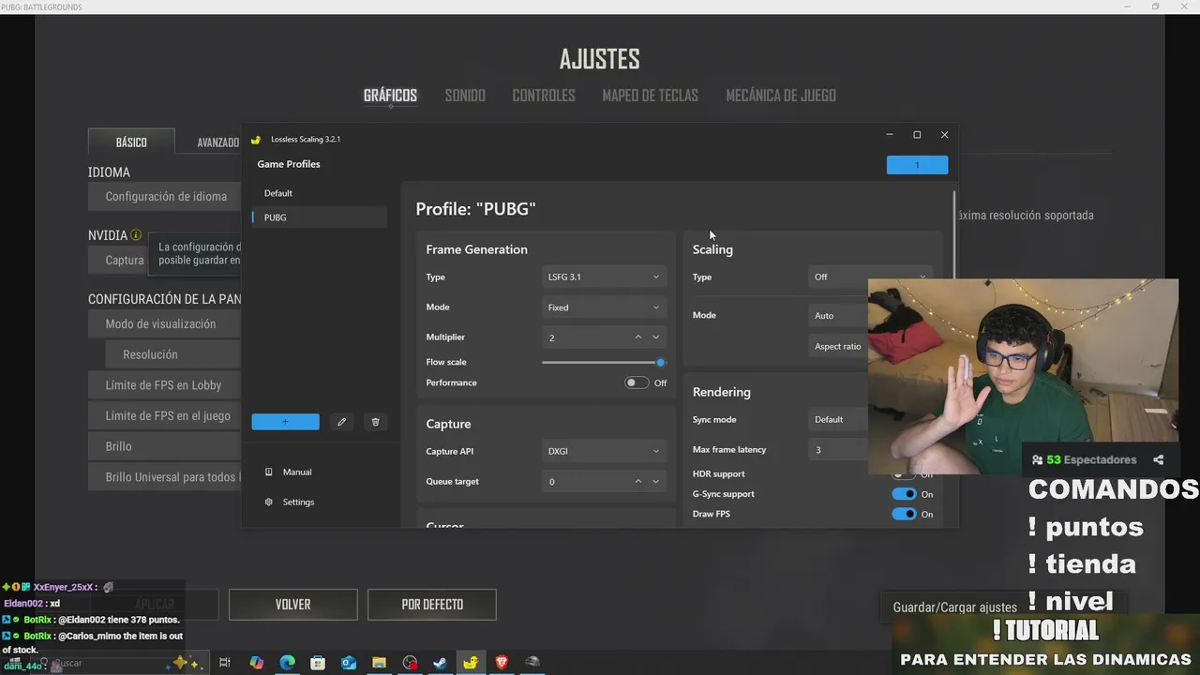Open File Explorer from the taskbar
The height and width of the screenshot is (675, 1200).
(x=379, y=662)
